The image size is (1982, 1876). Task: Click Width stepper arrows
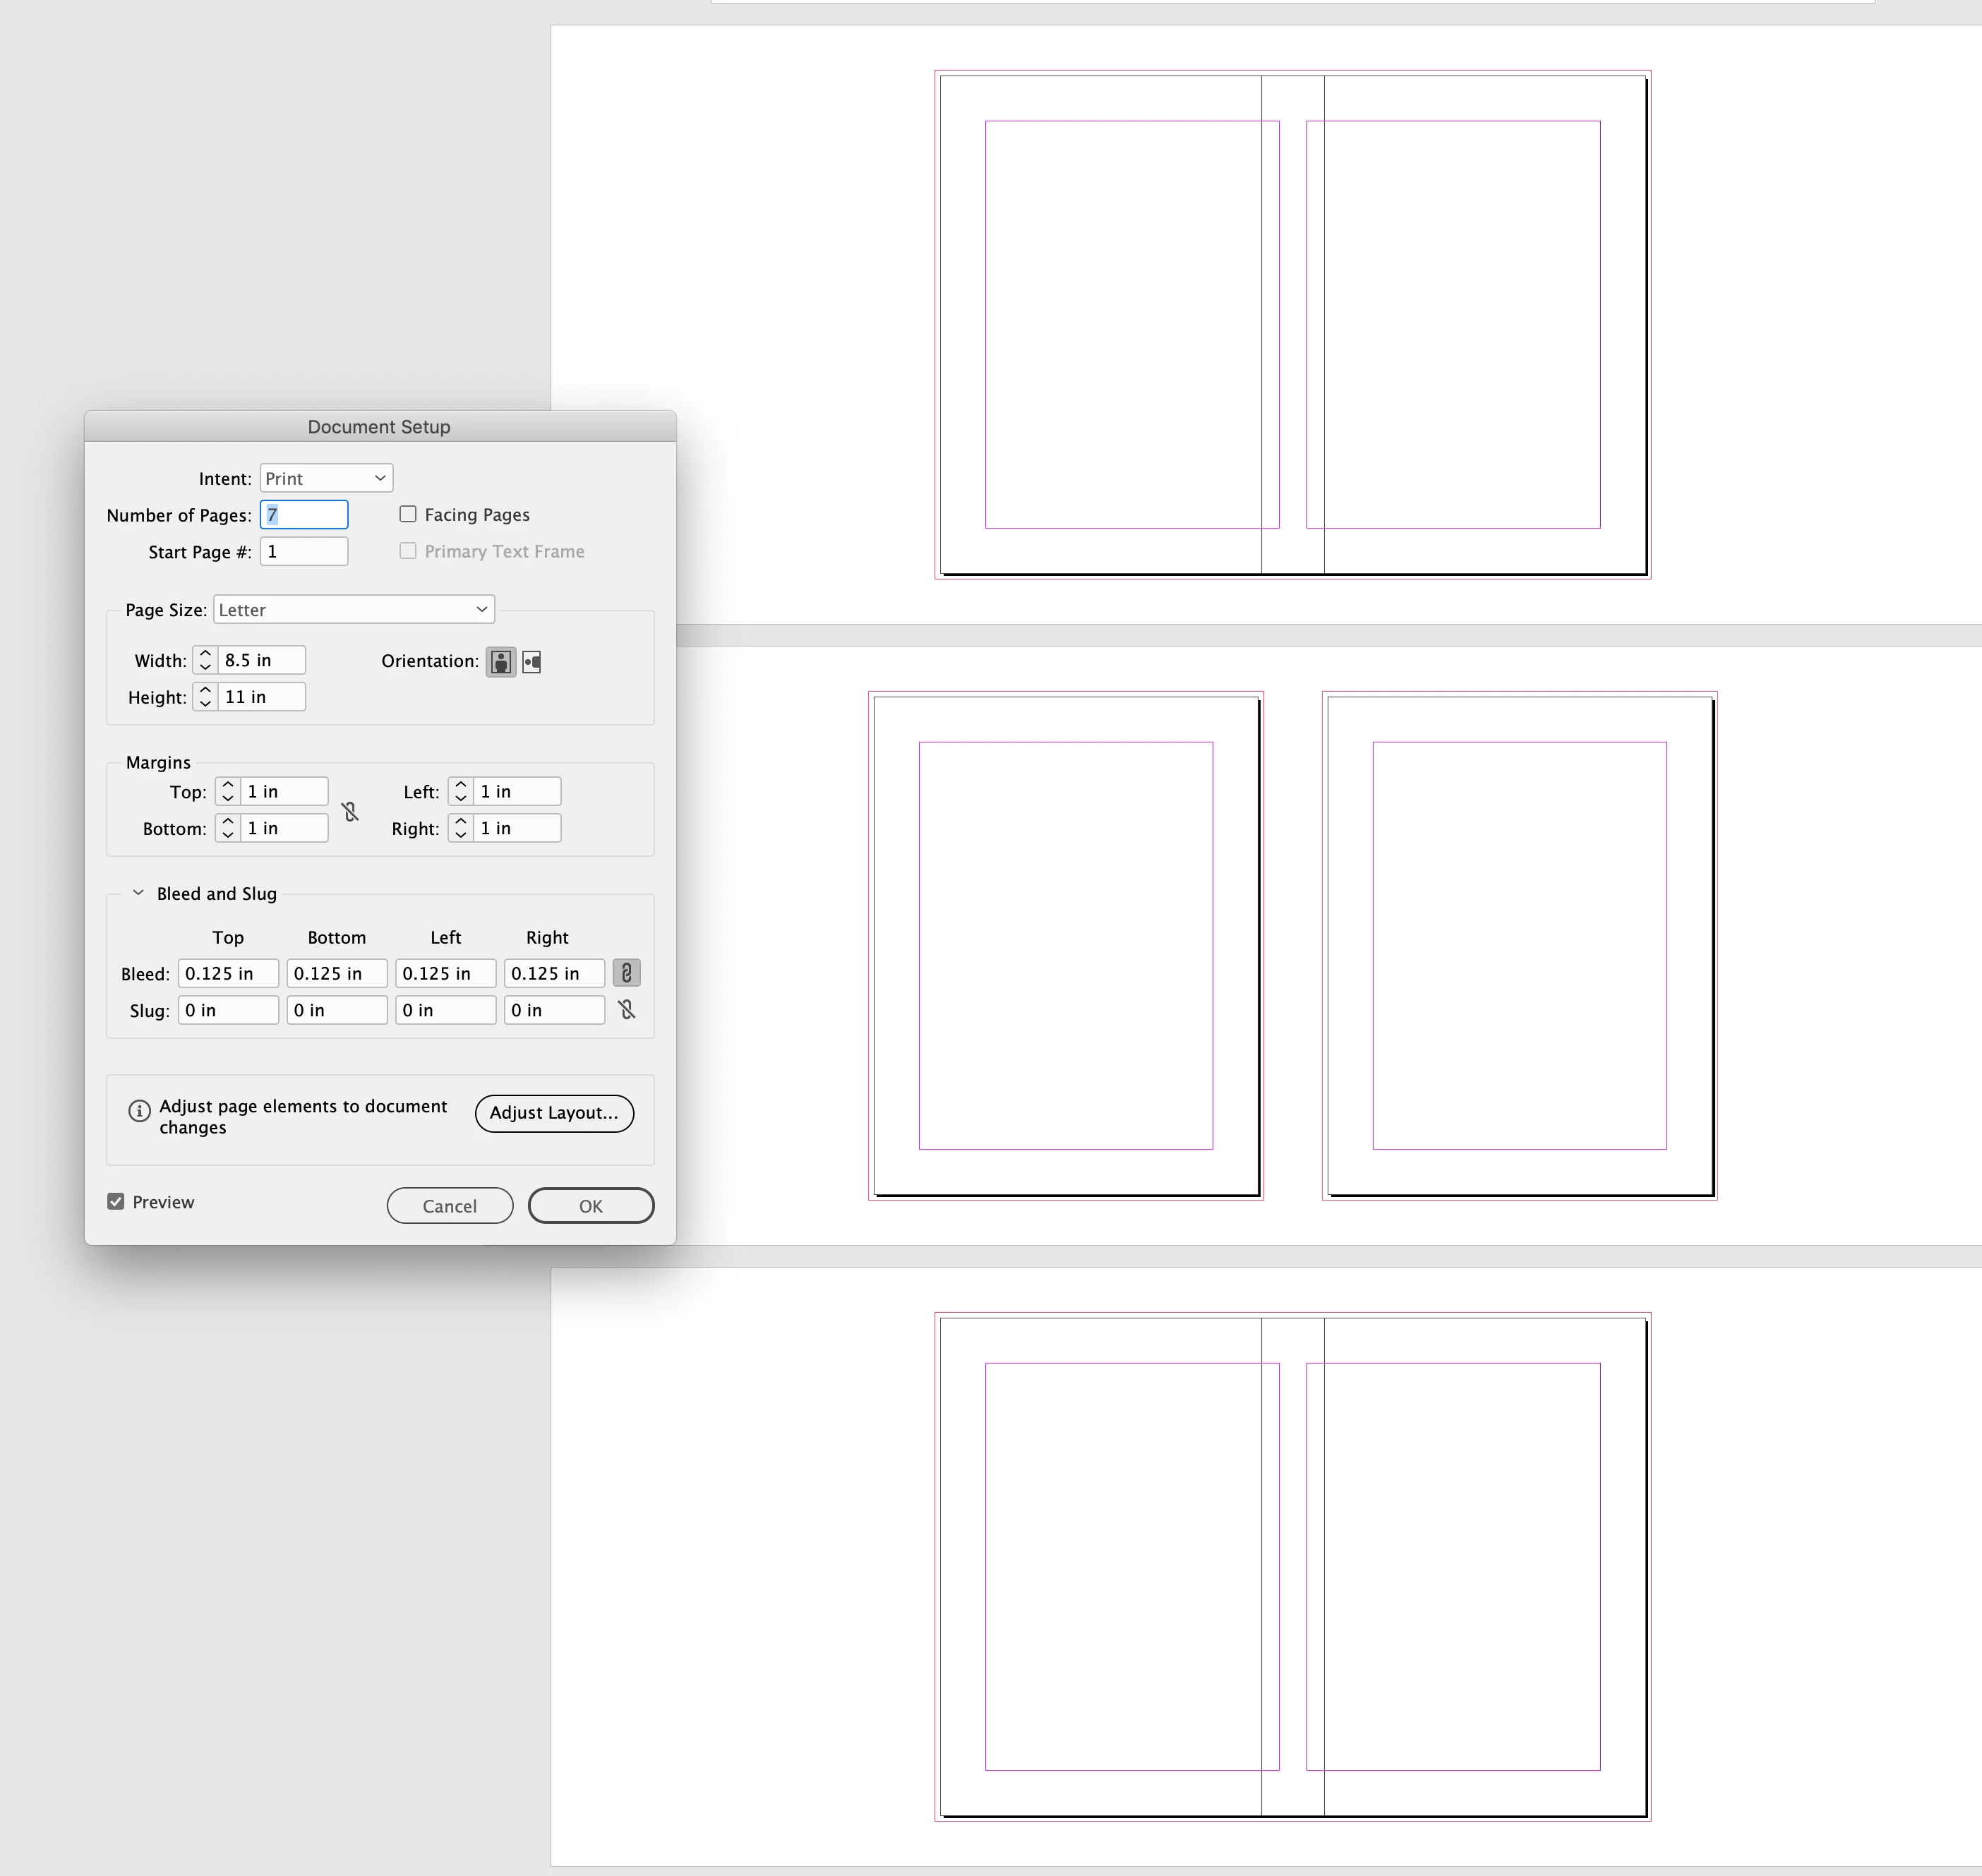pyautogui.click(x=205, y=660)
